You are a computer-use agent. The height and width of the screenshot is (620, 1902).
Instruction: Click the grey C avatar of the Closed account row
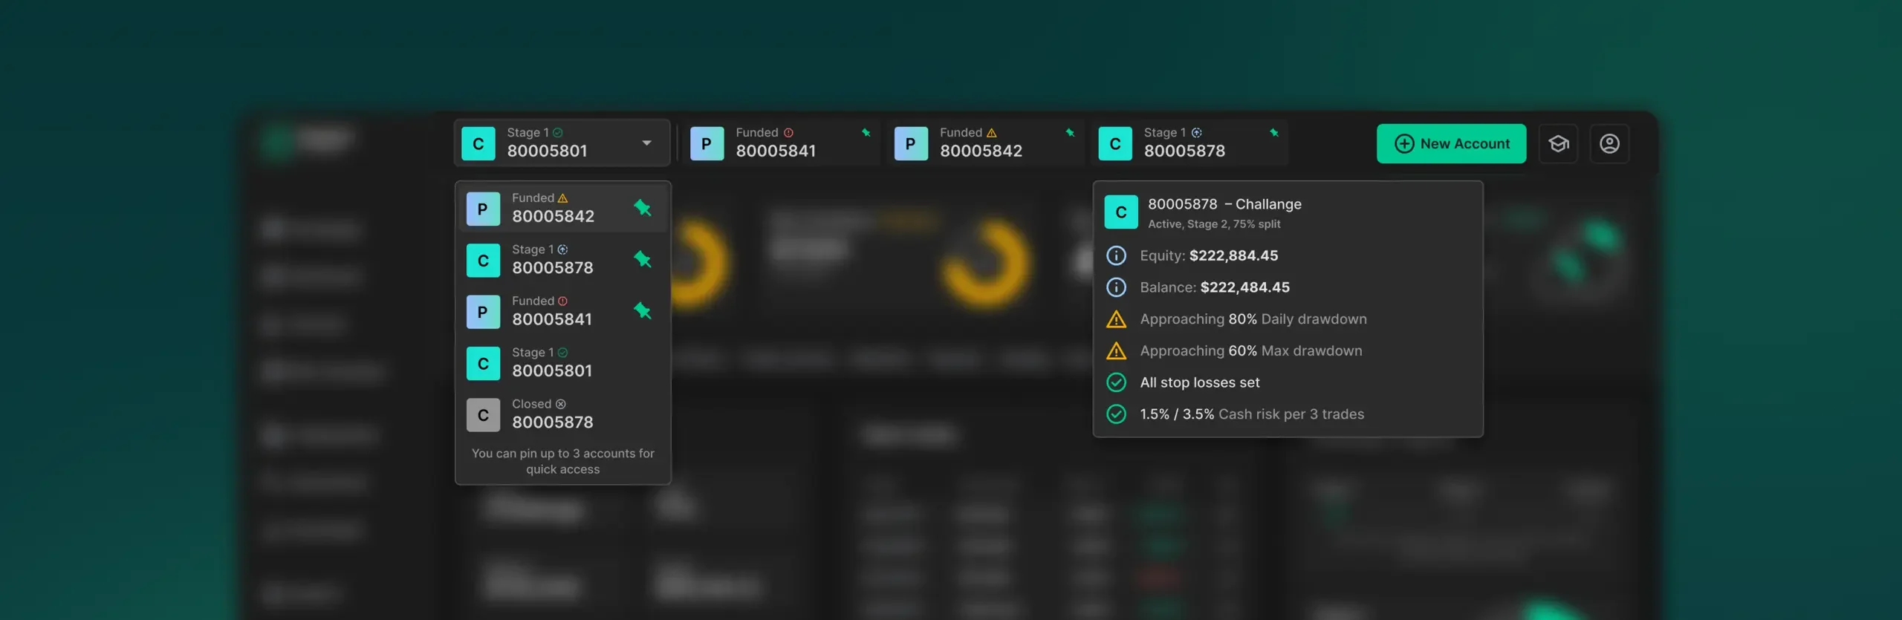[483, 415]
